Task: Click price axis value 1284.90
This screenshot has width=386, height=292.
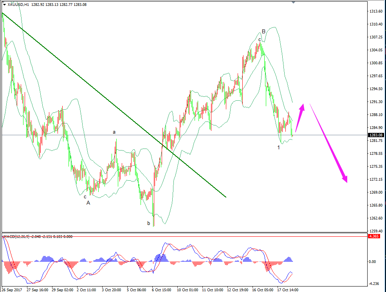Action: click(376, 128)
